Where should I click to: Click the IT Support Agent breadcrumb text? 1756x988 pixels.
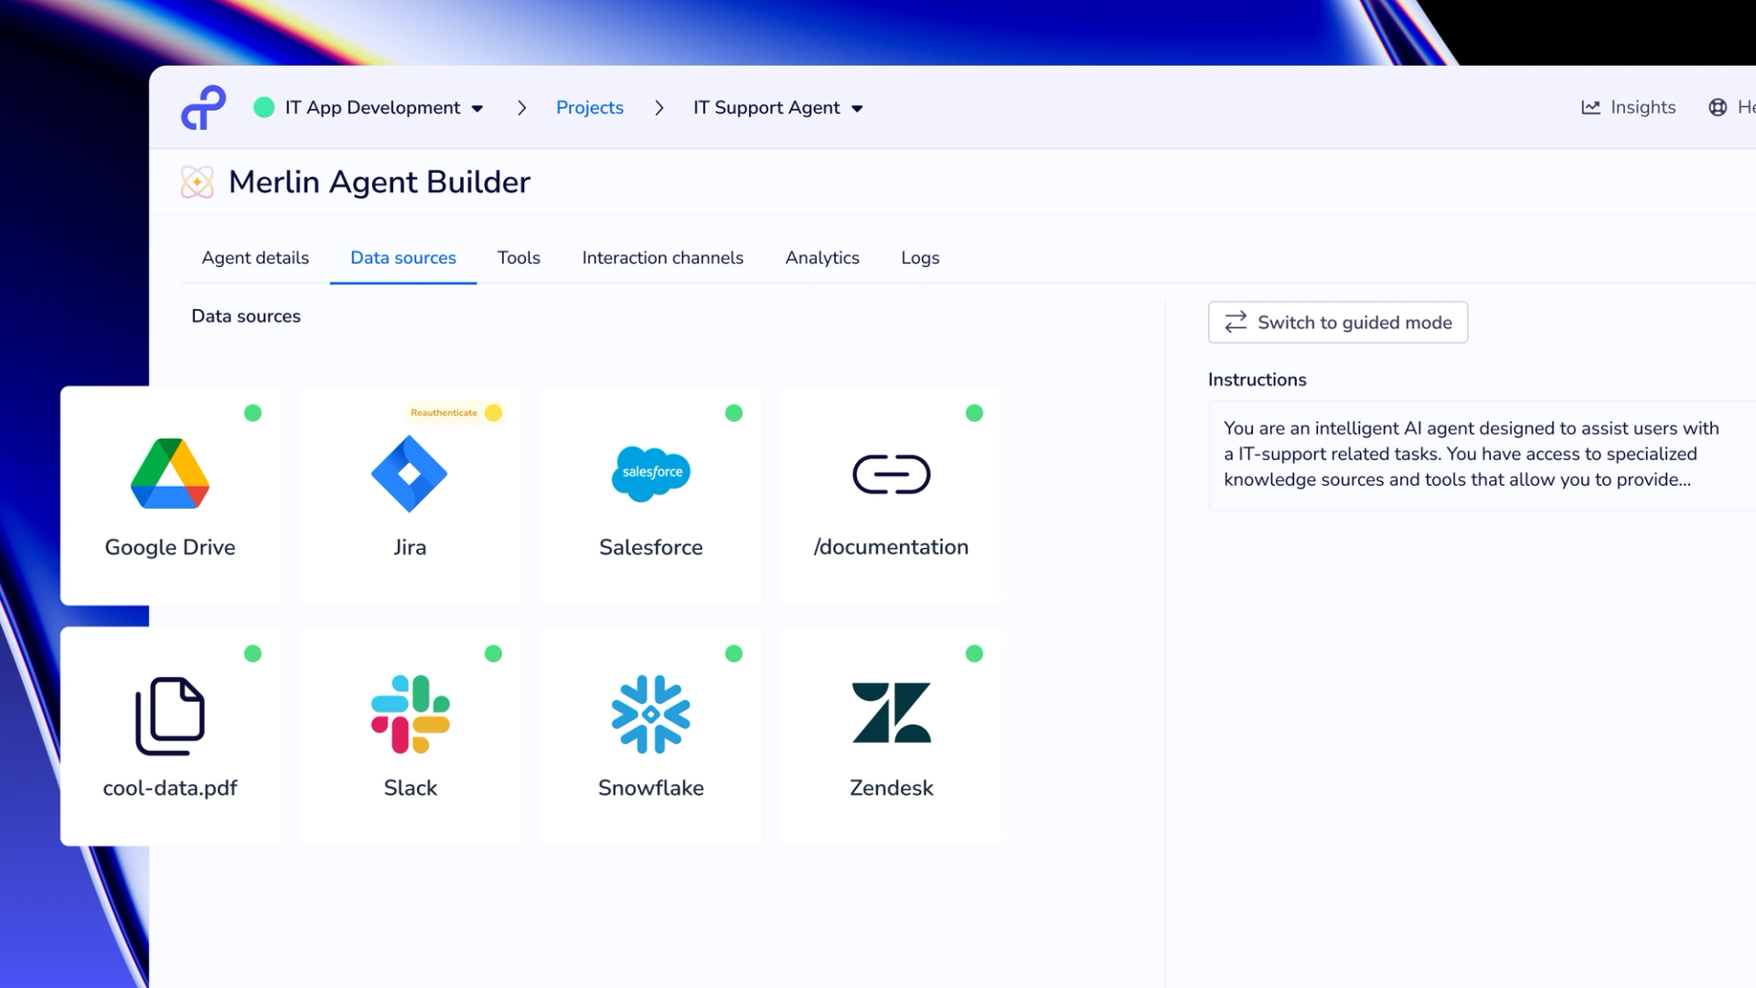click(766, 108)
